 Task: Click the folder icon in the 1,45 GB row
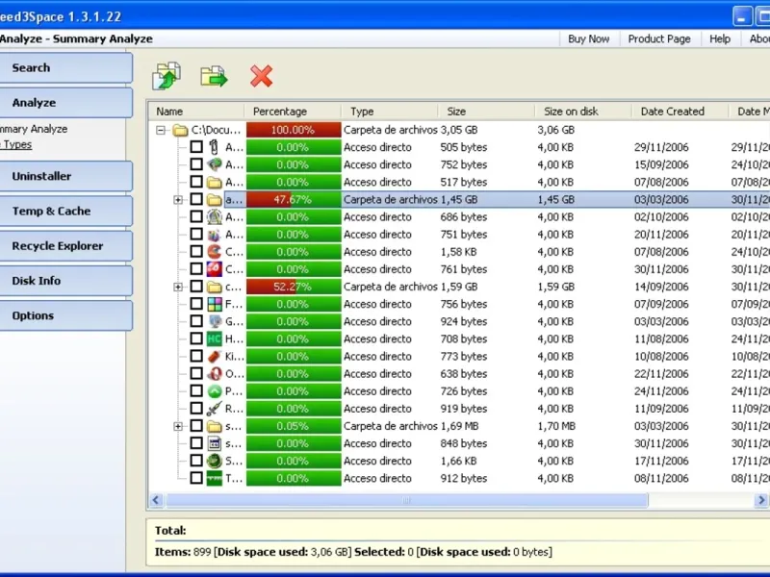(x=214, y=199)
